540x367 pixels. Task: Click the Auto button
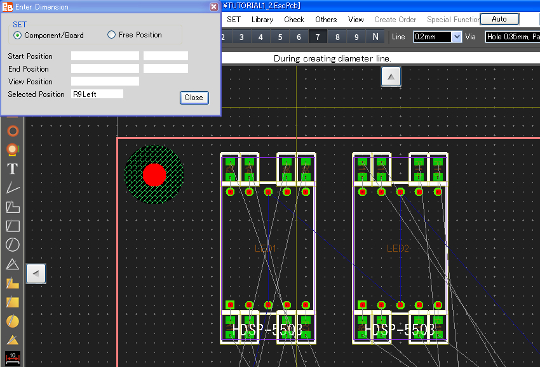[x=499, y=19]
